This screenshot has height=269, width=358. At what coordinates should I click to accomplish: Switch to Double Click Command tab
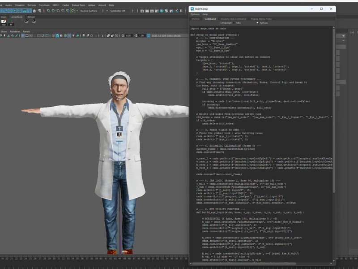point(233,19)
